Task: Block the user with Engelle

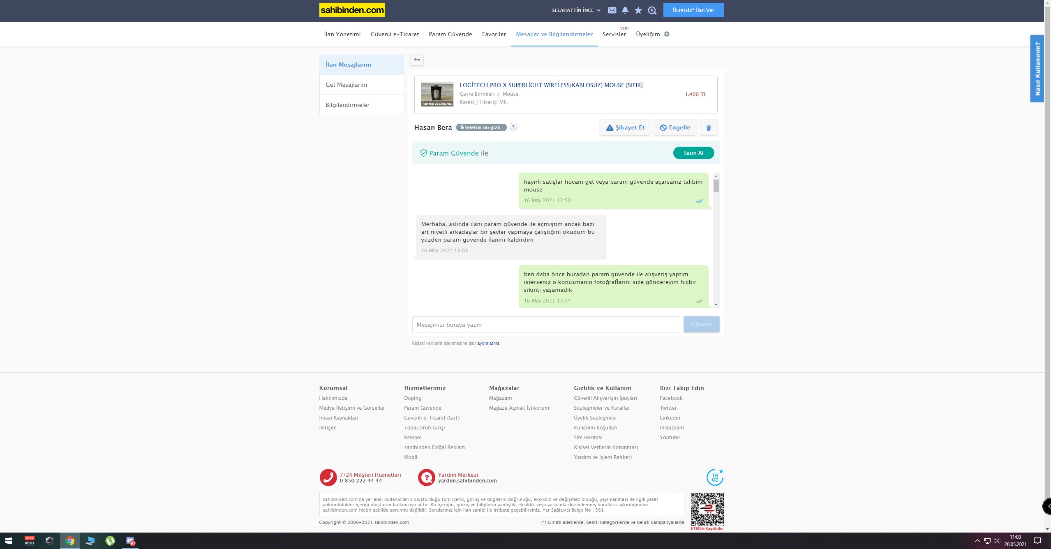Action: (x=675, y=128)
